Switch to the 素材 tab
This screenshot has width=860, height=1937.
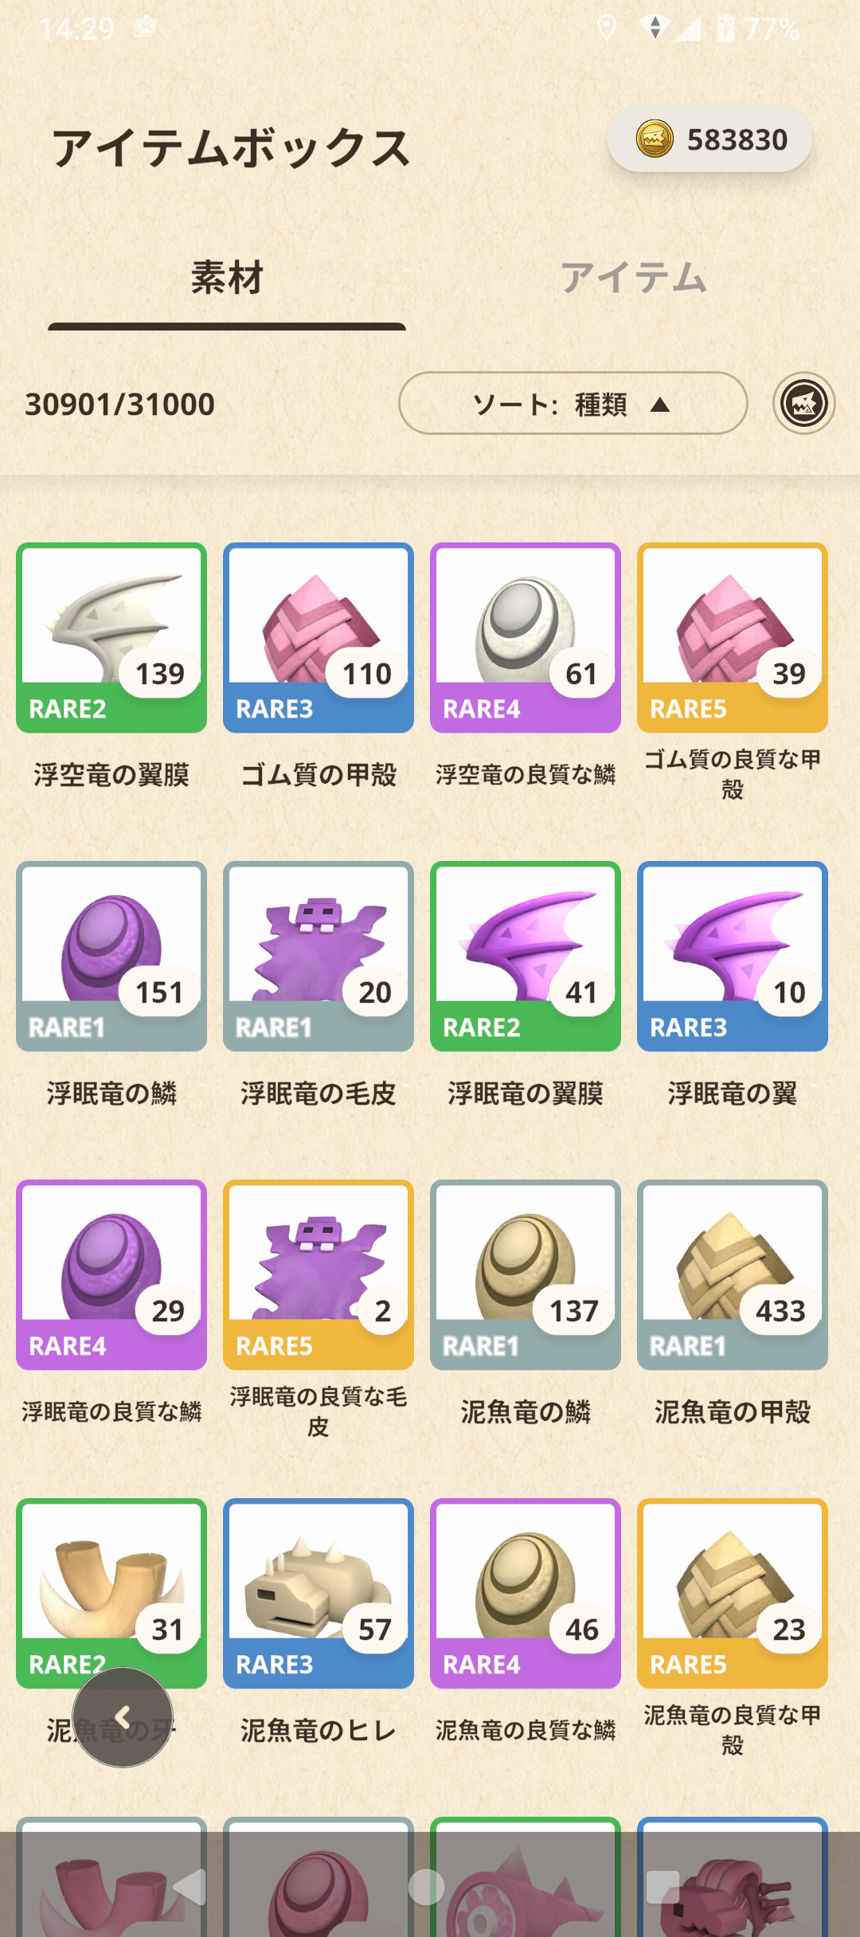[227, 278]
